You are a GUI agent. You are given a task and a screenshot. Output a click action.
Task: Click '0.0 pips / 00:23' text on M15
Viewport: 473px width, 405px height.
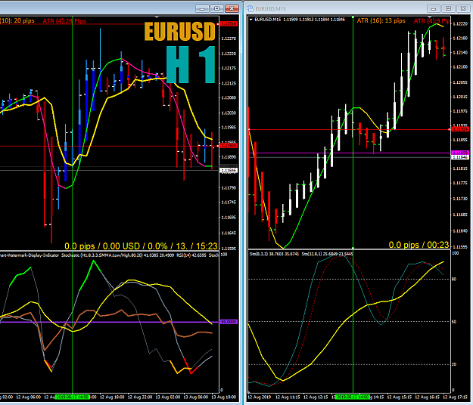coord(419,245)
